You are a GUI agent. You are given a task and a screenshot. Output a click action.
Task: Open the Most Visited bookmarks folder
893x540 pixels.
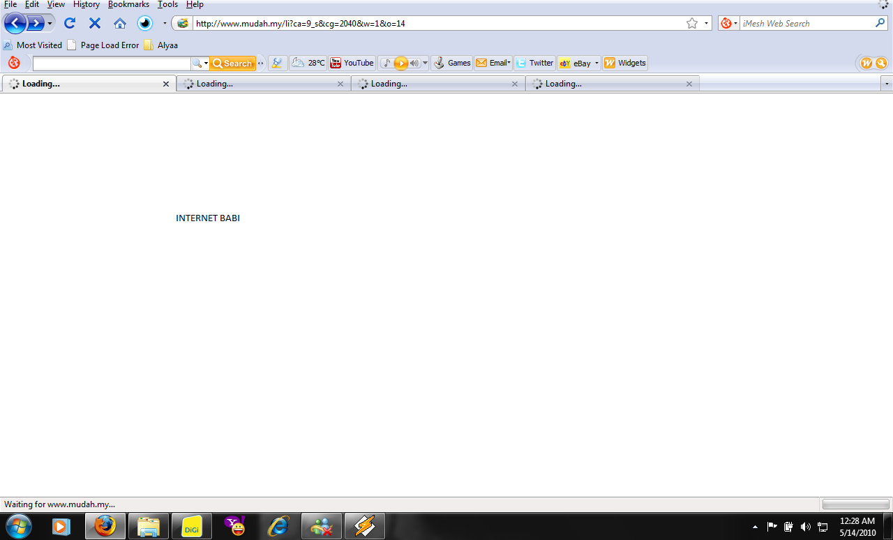[33, 45]
